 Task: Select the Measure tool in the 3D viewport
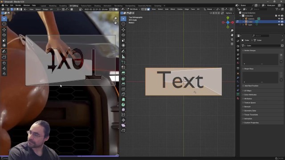tap(123, 56)
